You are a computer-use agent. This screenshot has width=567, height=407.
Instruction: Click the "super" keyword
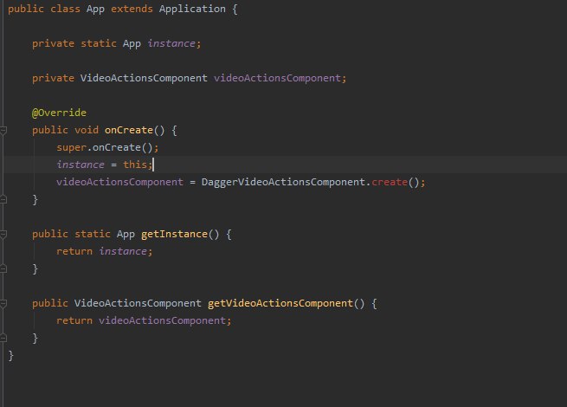[x=71, y=147]
